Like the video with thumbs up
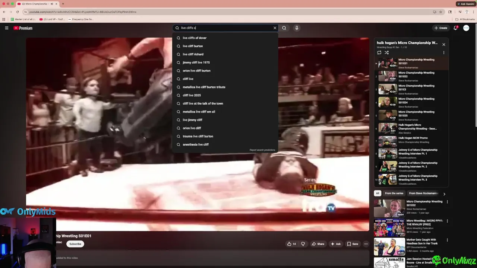This screenshot has height=268, width=477. click(291, 244)
